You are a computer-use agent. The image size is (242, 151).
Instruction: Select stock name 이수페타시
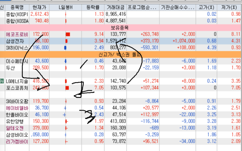[x=17, y=61]
